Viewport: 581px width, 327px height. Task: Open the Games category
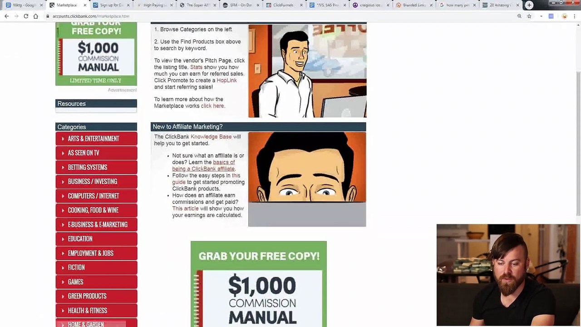[x=96, y=282]
